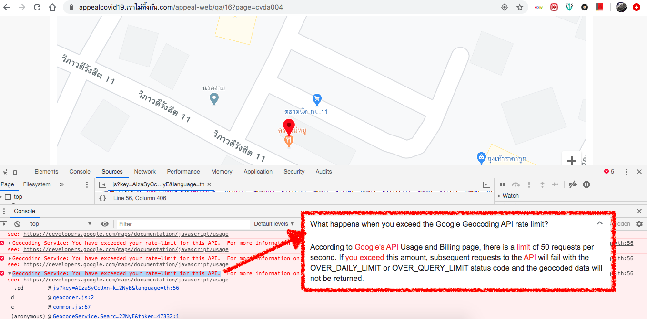Open the browser home page
Screen dimensions: 647x319
[53, 8]
